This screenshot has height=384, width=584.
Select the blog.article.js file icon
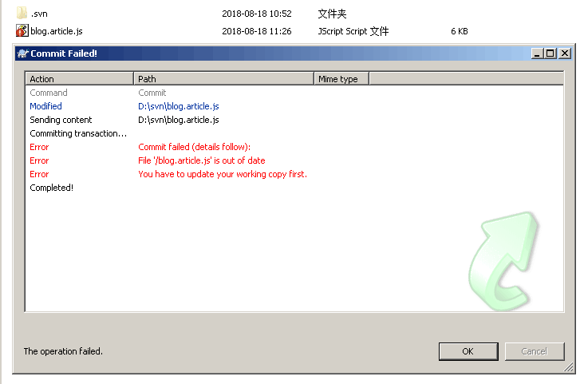tap(22, 30)
